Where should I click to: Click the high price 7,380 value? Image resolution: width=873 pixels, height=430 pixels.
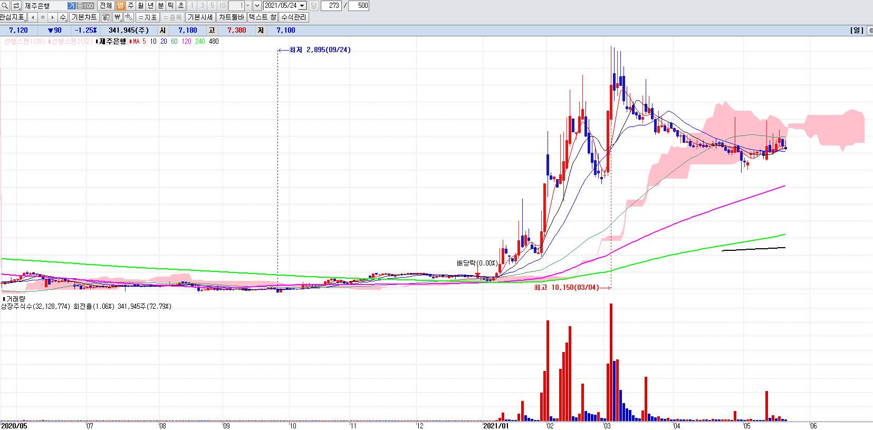(237, 31)
